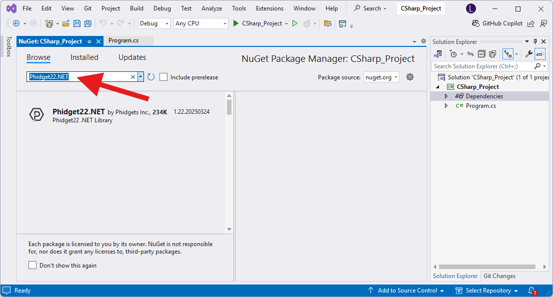
Task: Click the Search button in title bar
Action: pos(370,8)
